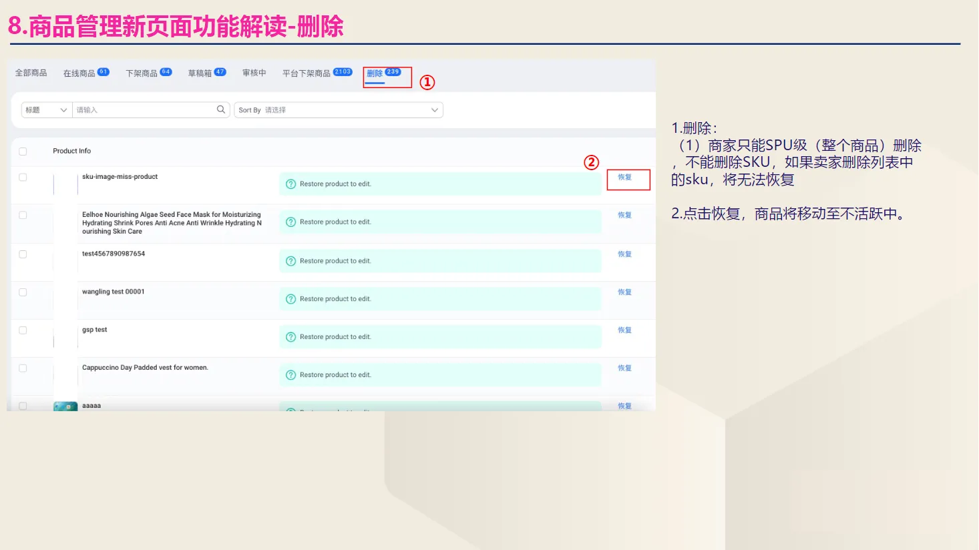The width and height of the screenshot is (979, 550).
Task: Click the question mark icon in wangling test 00001 row
Action: [291, 298]
